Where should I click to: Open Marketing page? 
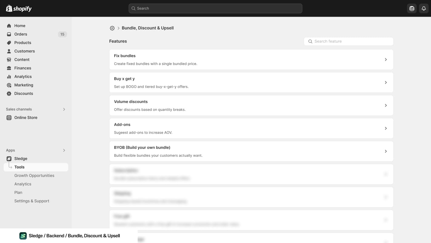click(x=24, y=85)
